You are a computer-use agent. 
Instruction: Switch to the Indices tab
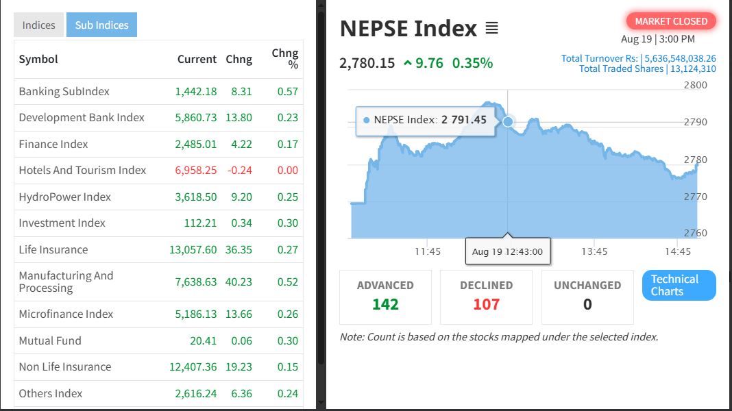pos(38,25)
